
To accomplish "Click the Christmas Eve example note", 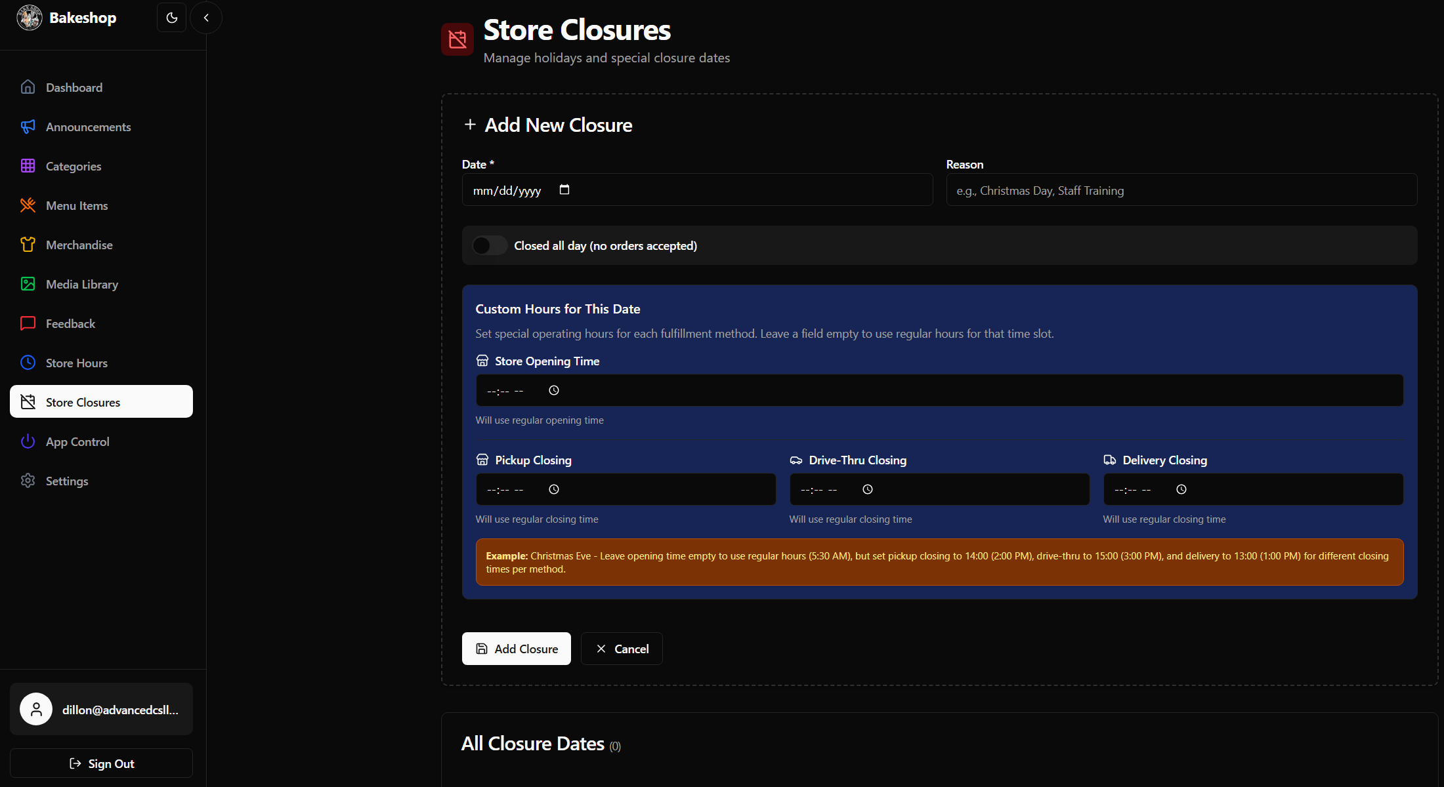I will pyautogui.click(x=939, y=562).
